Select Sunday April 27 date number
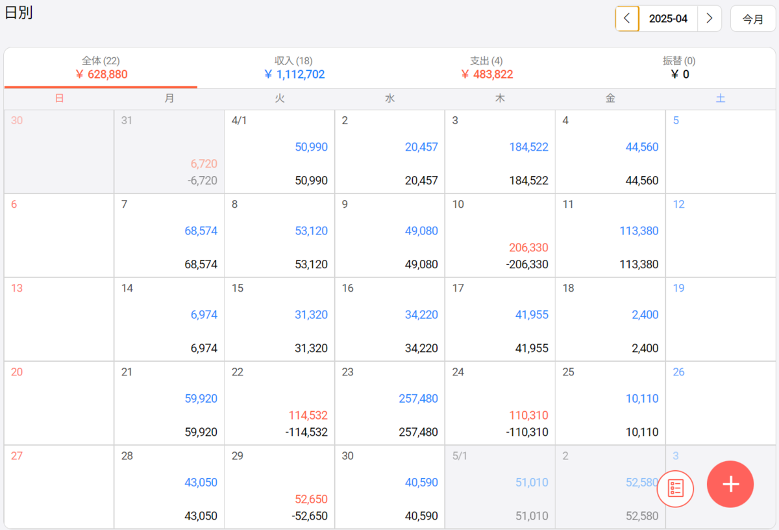Viewport: 779px width, 530px height. coord(17,455)
